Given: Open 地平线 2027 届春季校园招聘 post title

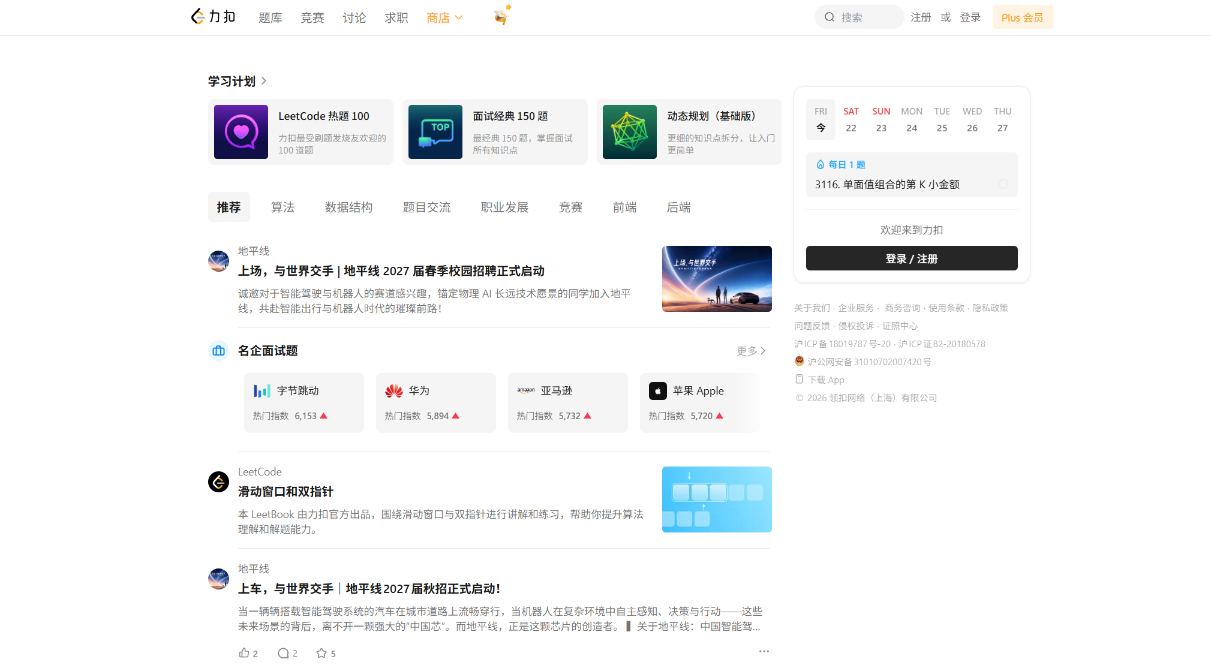Looking at the screenshot, I should pyautogui.click(x=391, y=271).
